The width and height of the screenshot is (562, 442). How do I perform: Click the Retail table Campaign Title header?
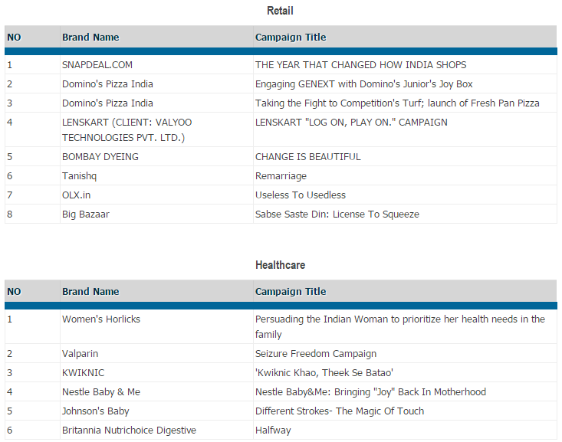(291, 37)
